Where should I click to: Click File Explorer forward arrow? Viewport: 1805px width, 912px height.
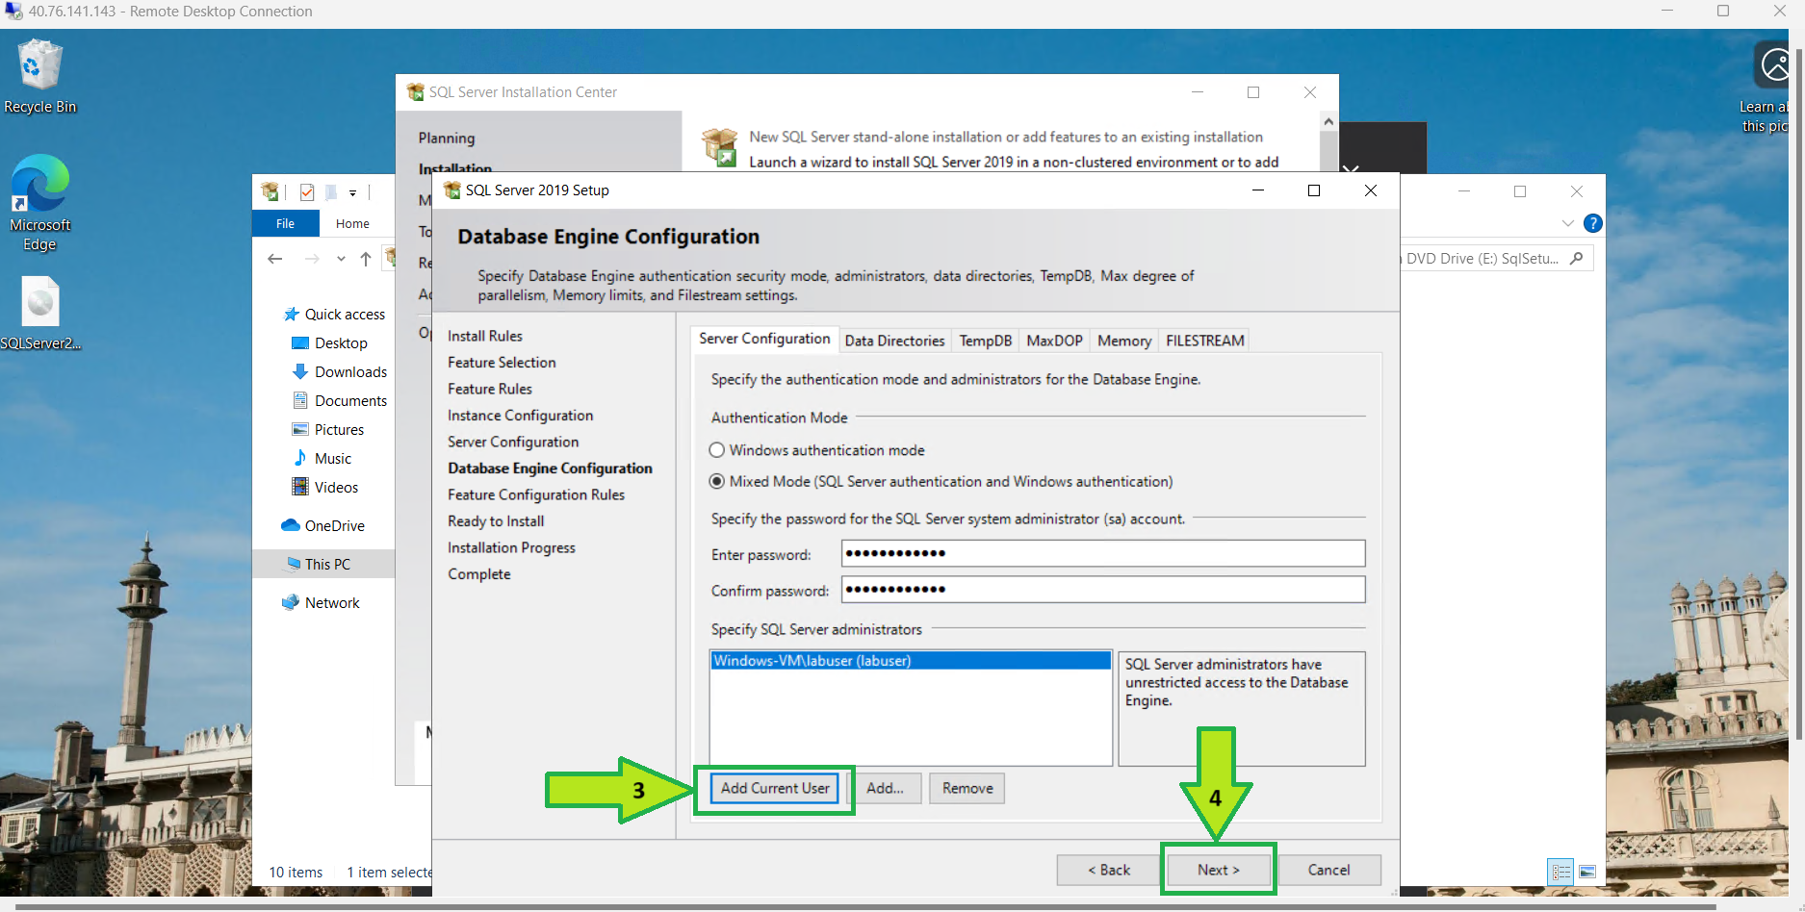coord(312,259)
